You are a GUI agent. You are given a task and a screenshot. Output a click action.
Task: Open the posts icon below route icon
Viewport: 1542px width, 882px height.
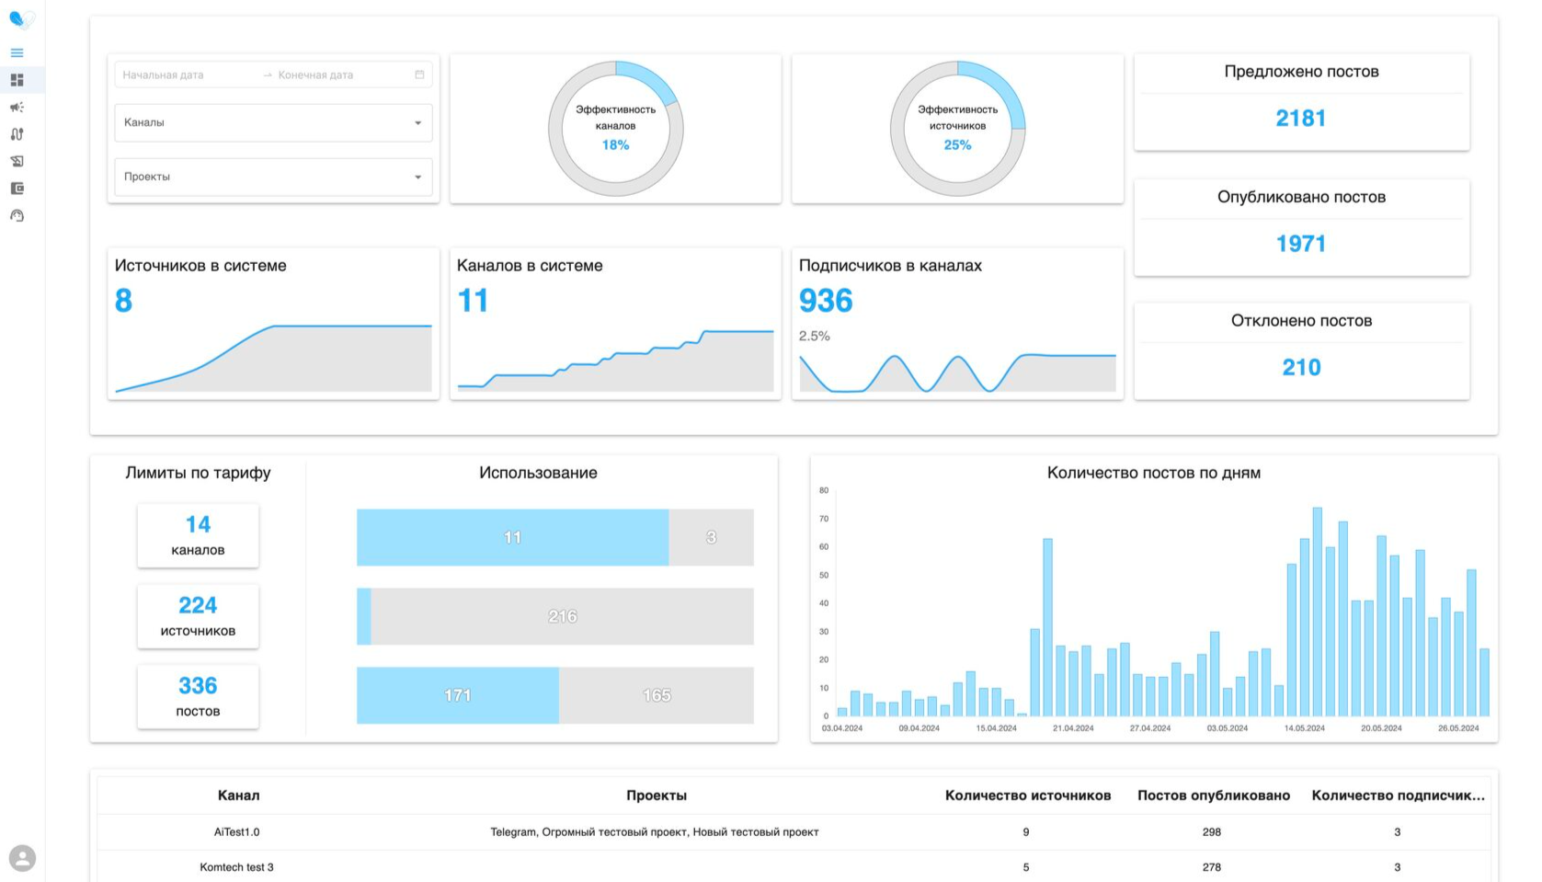click(x=17, y=161)
